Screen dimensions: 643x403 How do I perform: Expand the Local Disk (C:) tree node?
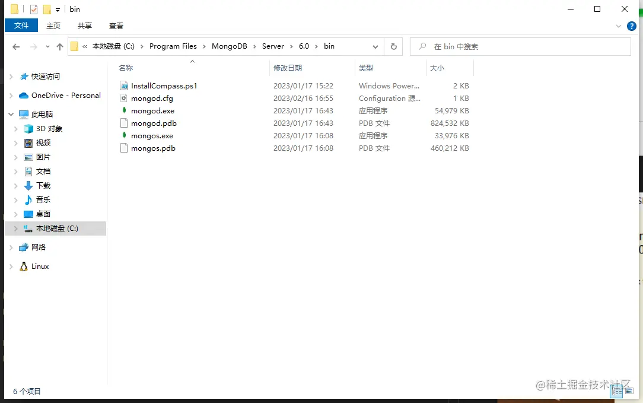(15, 229)
